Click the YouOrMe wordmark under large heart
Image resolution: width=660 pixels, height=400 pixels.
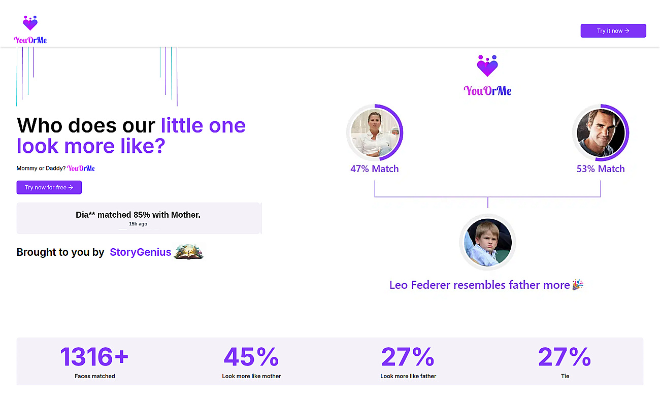tap(487, 91)
